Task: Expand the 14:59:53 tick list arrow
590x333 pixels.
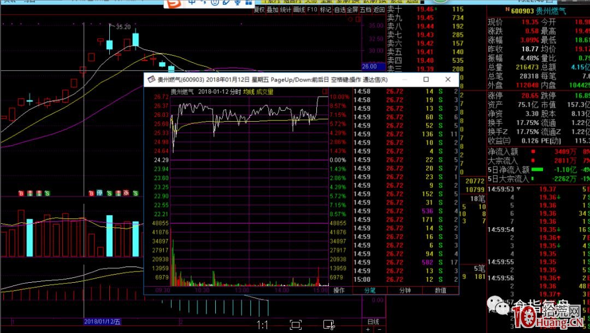Action: click(518, 189)
